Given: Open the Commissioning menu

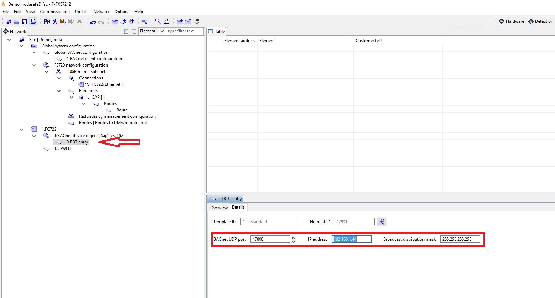Looking at the screenshot, I should tap(55, 12).
